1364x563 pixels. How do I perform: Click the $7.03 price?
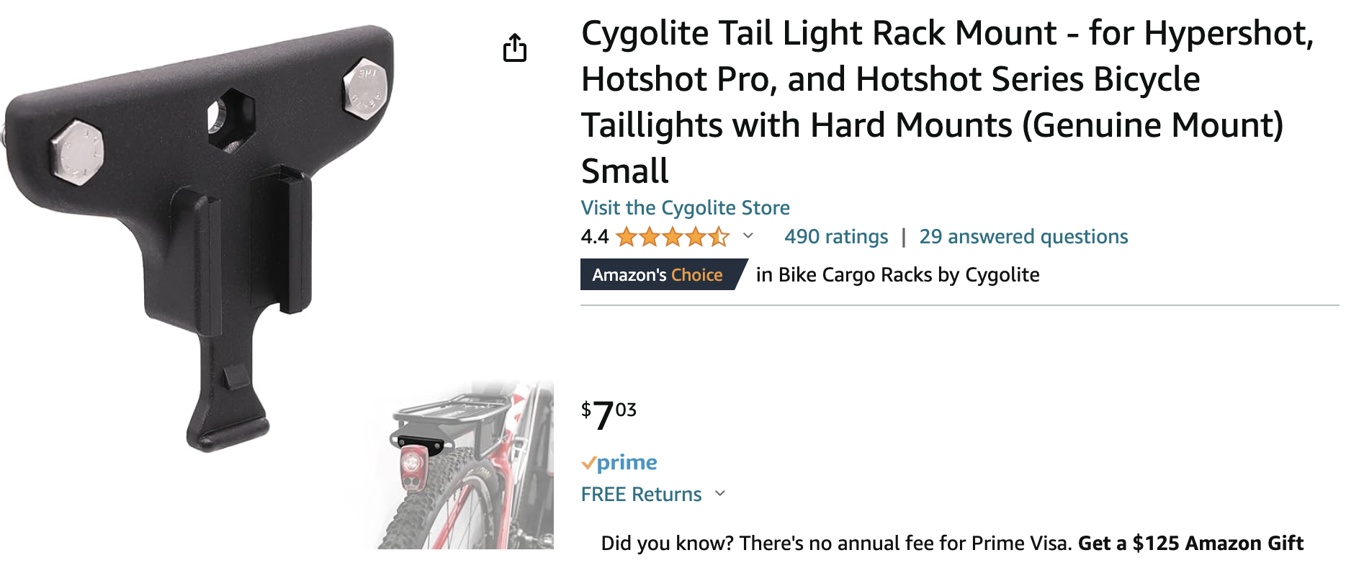609,415
